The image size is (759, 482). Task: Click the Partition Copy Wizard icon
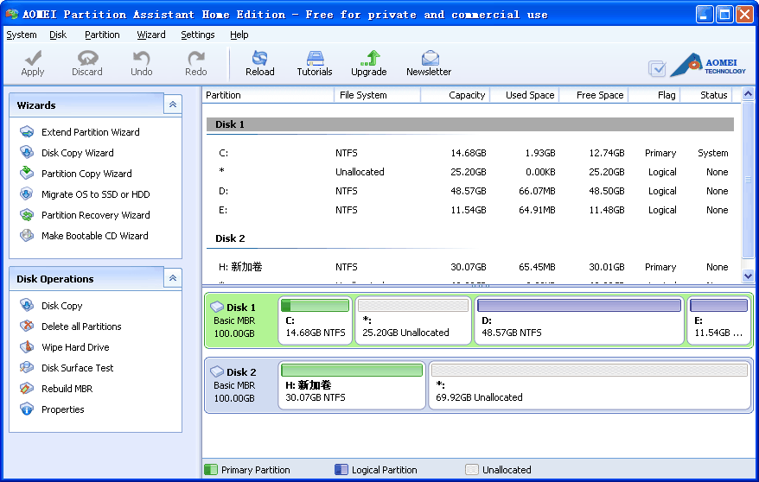(x=27, y=173)
